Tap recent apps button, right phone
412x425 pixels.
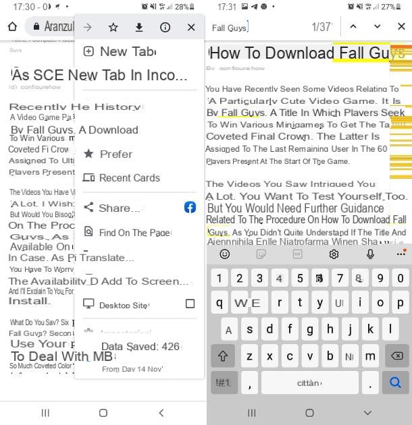pos(252,413)
